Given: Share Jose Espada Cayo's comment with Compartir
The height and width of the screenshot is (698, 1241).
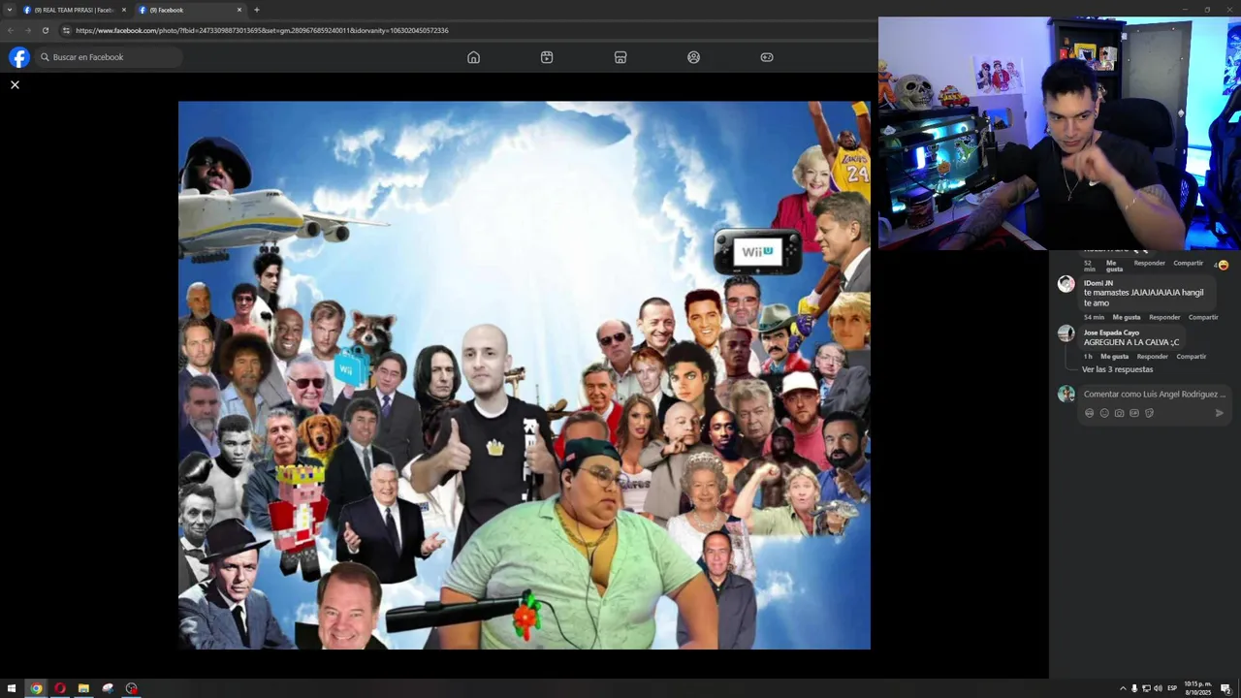Looking at the screenshot, I should click(x=1192, y=357).
